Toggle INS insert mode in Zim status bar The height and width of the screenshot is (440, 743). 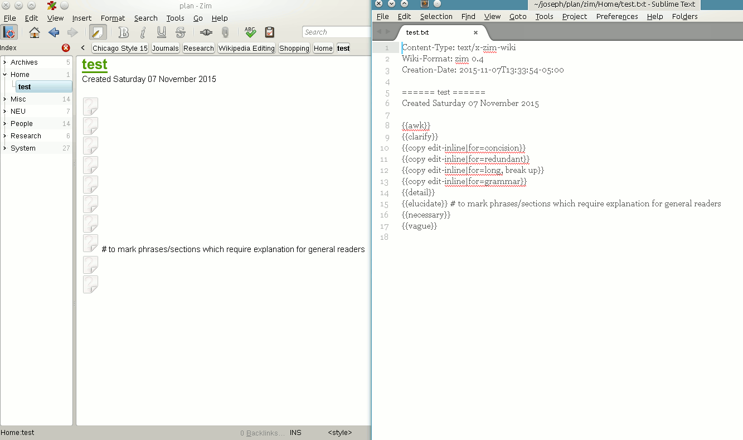pos(295,433)
